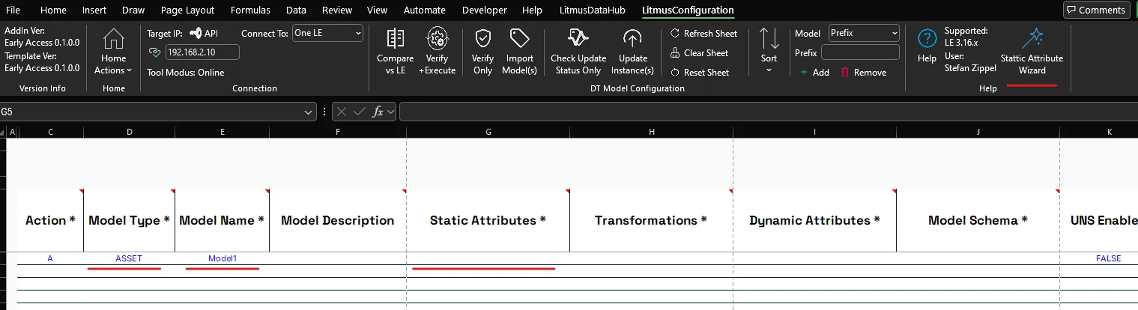
Task: Select the empty Static Attributes cell under header
Action: tap(488, 258)
